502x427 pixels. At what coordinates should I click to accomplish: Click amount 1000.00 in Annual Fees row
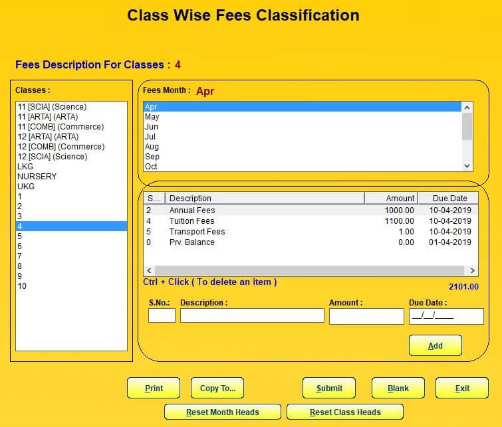click(x=399, y=210)
